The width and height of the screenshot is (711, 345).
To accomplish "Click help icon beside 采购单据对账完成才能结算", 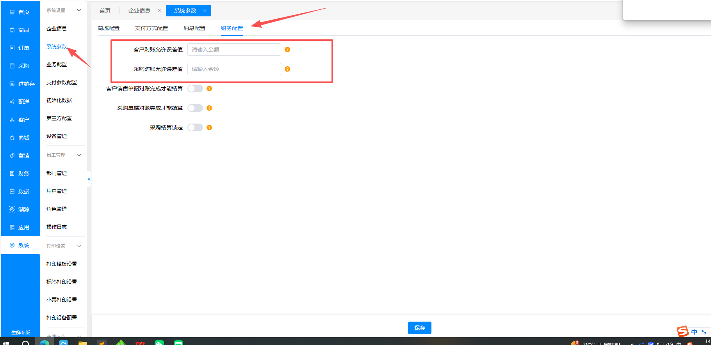I will tap(209, 108).
